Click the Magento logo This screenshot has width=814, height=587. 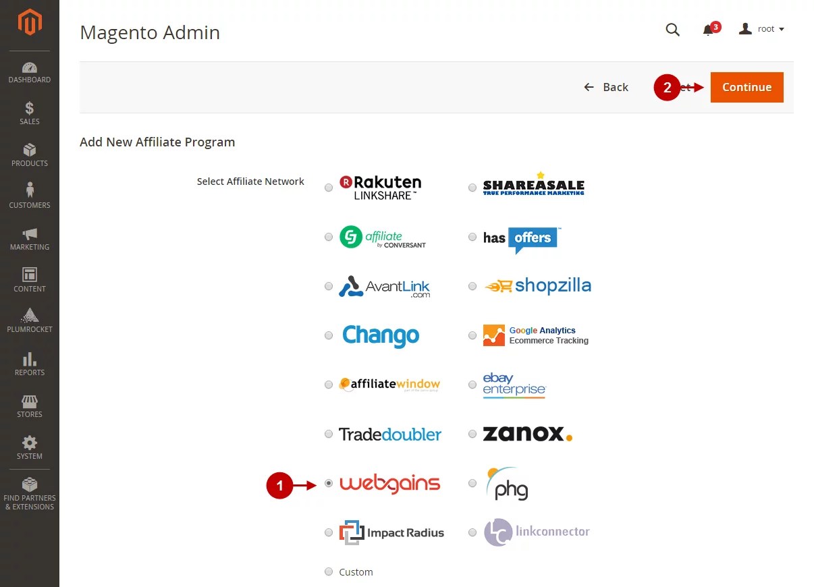click(x=30, y=22)
